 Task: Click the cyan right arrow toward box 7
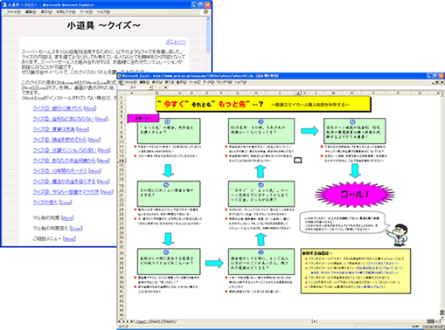(x=309, y=131)
